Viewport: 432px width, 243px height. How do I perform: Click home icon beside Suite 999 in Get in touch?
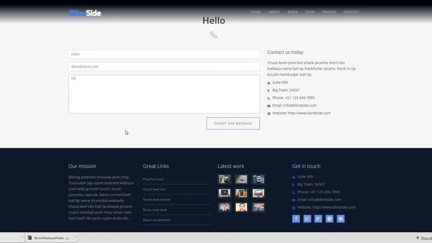[294, 177]
